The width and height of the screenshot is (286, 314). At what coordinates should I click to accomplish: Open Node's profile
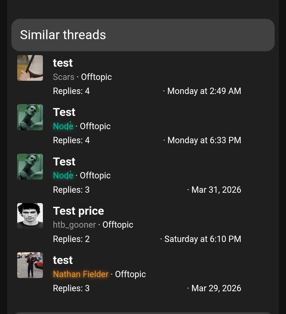[x=63, y=126]
